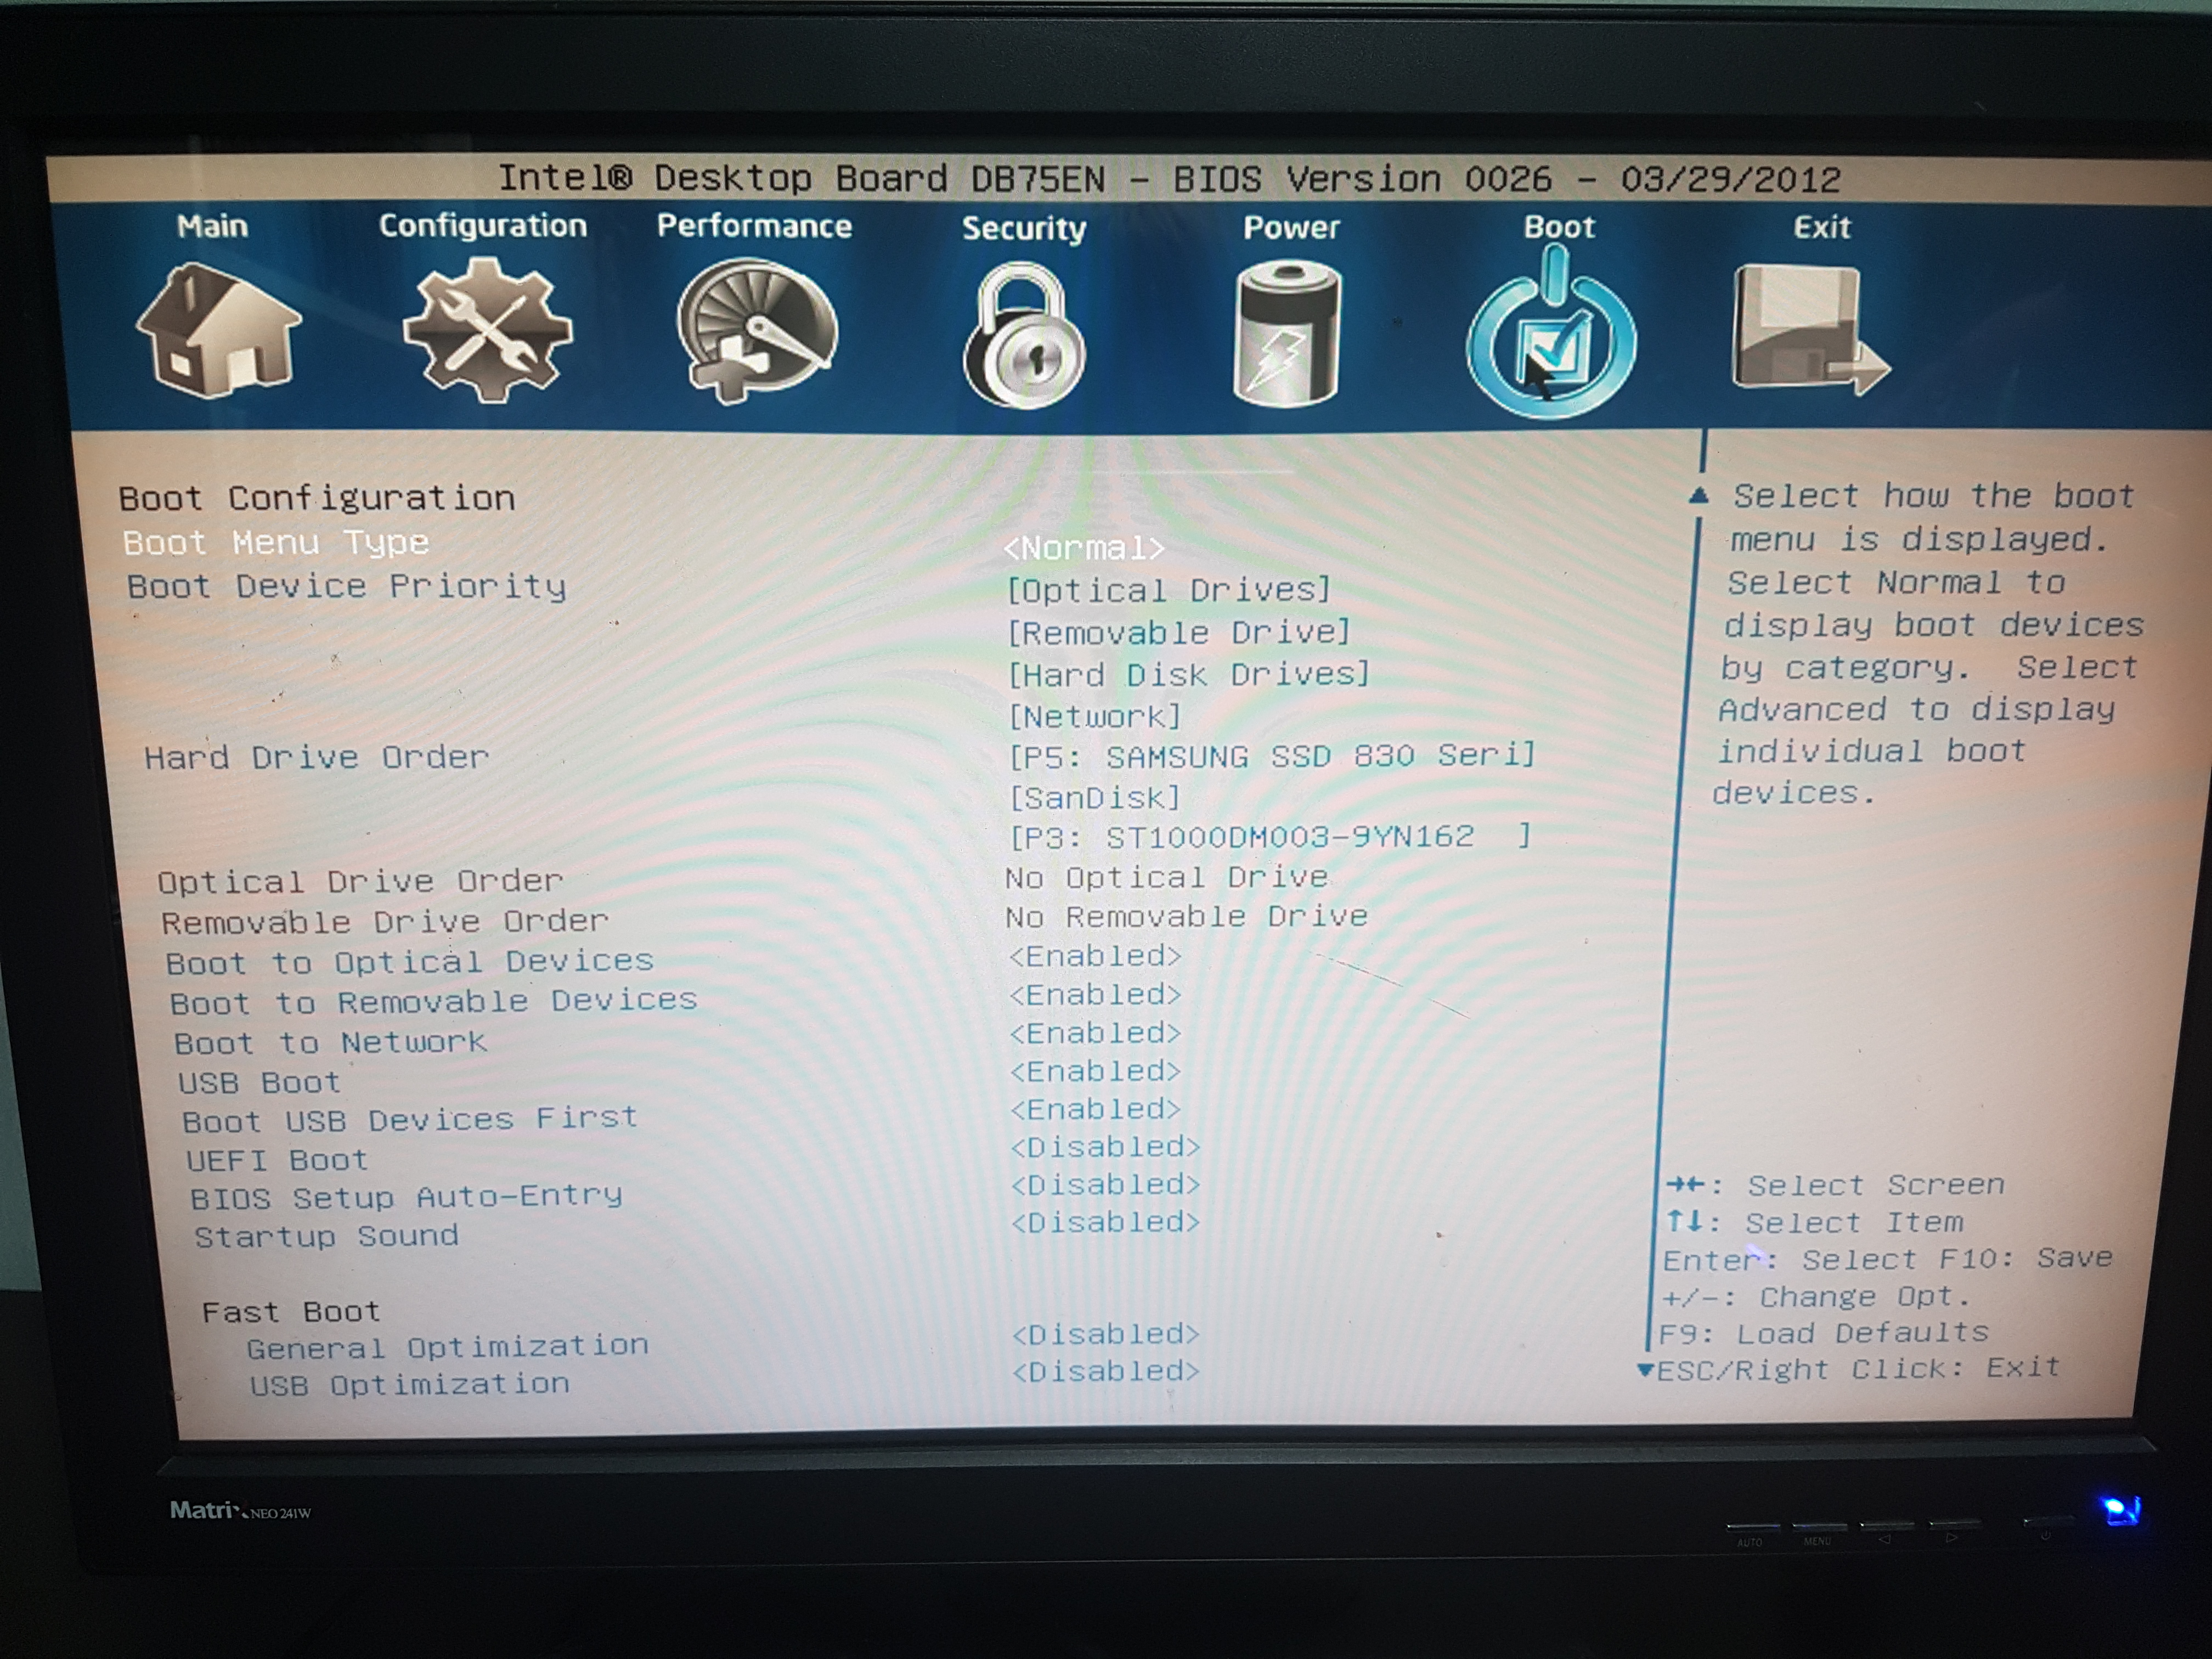Click the Hard Drive Order label
2212x1659 pixels.
pos(316,757)
